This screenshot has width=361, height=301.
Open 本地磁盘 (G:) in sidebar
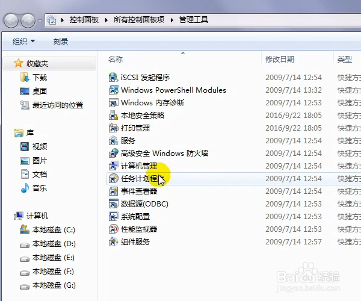point(54,285)
